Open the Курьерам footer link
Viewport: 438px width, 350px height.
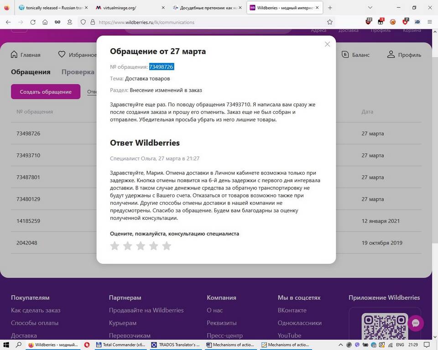click(123, 323)
